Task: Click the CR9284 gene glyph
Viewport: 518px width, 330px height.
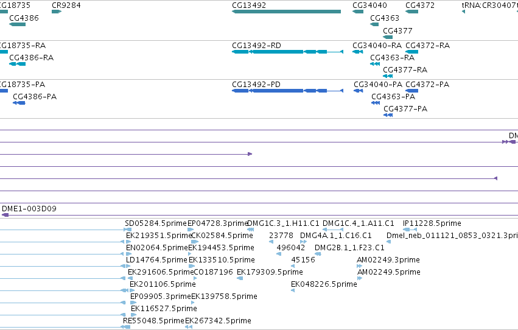Action: [57, 12]
